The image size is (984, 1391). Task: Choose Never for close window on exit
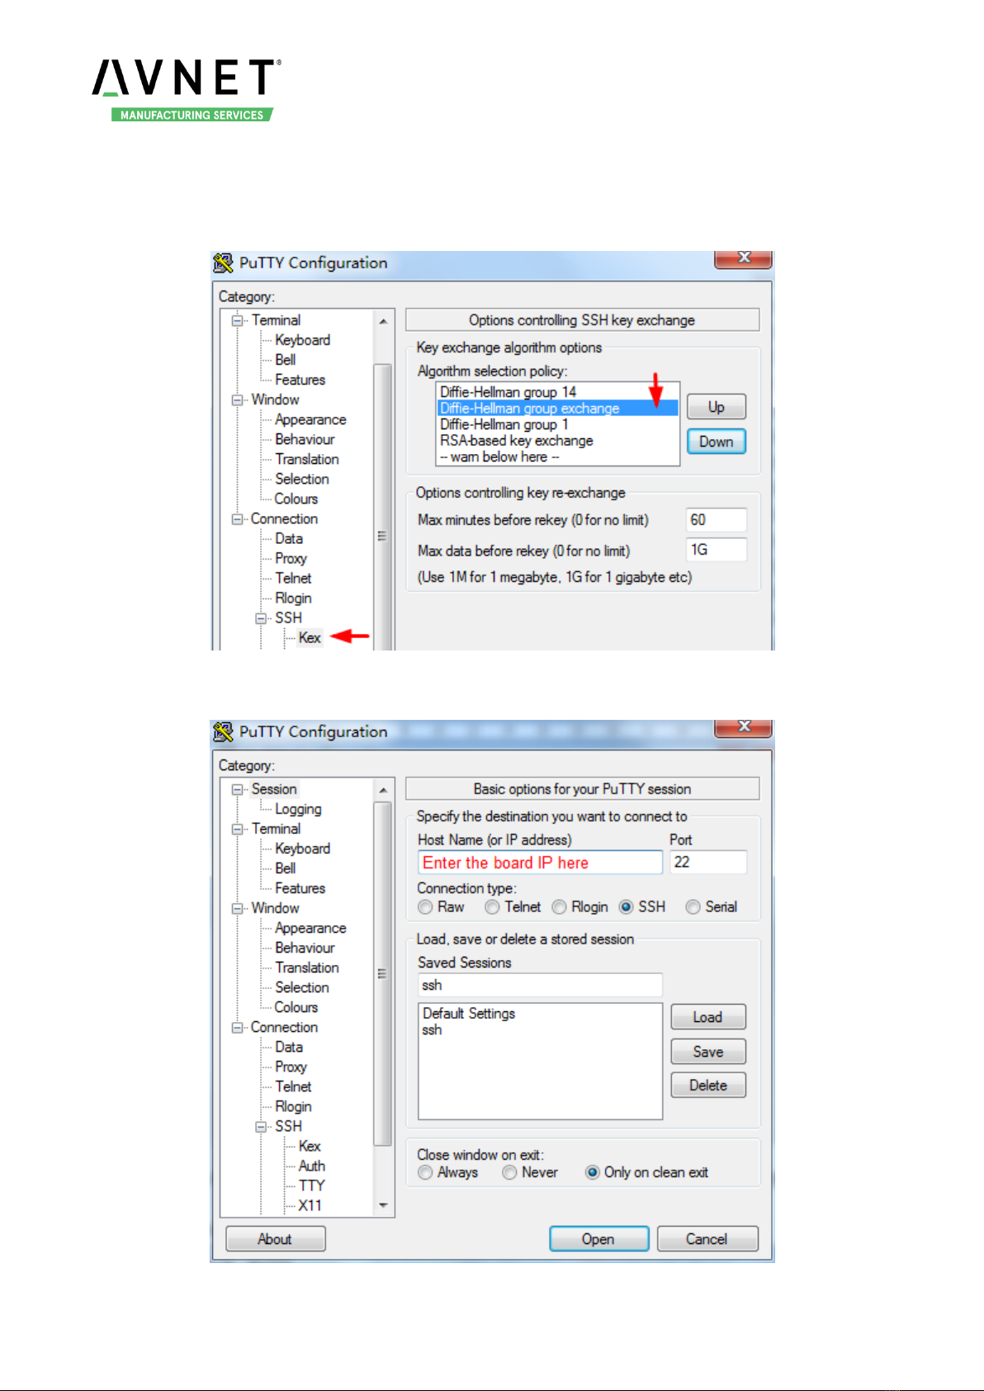[x=509, y=1172]
